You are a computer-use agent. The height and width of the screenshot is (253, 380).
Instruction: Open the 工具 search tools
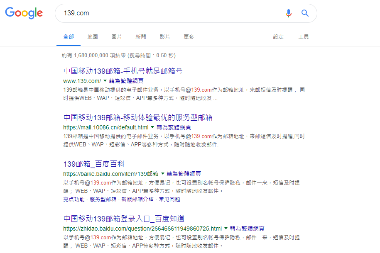coord(304,37)
